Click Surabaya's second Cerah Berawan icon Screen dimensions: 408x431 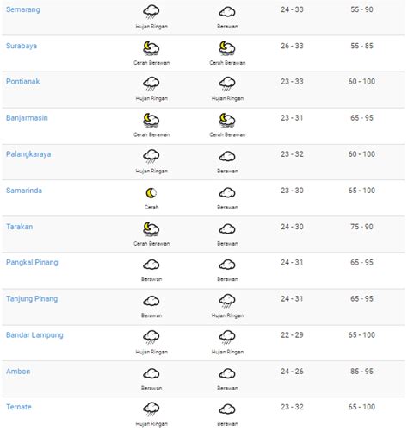click(x=227, y=48)
